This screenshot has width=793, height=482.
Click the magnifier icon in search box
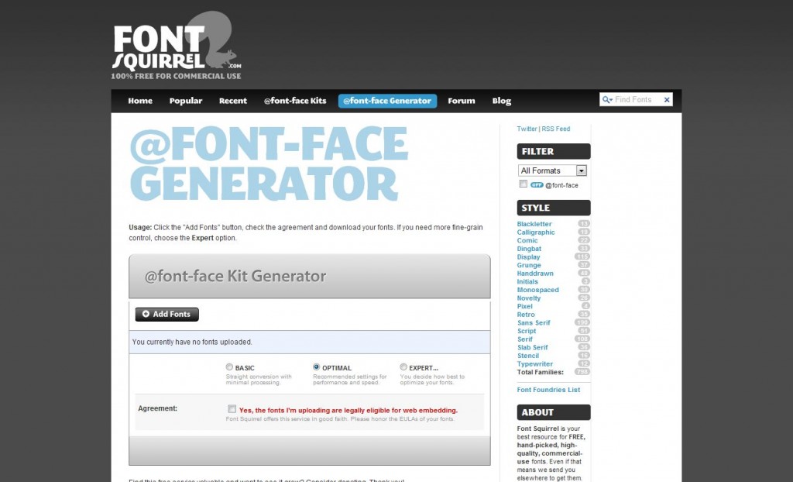point(607,100)
